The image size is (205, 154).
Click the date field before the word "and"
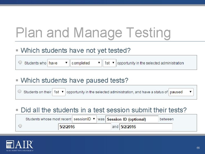point(84,127)
